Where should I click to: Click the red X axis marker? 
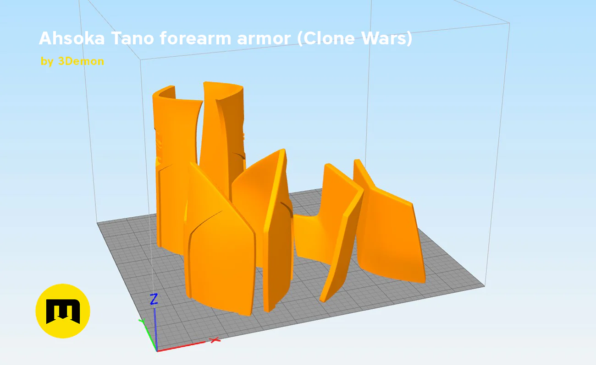point(215,340)
